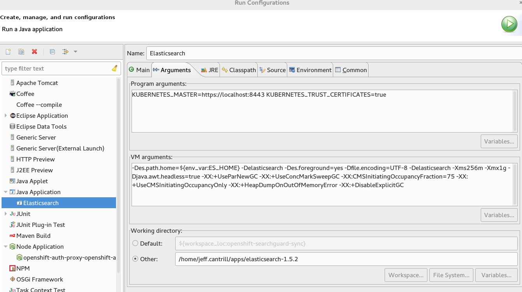Image resolution: width=522 pixels, height=292 pixels.
Task: Click the Node Application icon
Action: tap(12, 246)
